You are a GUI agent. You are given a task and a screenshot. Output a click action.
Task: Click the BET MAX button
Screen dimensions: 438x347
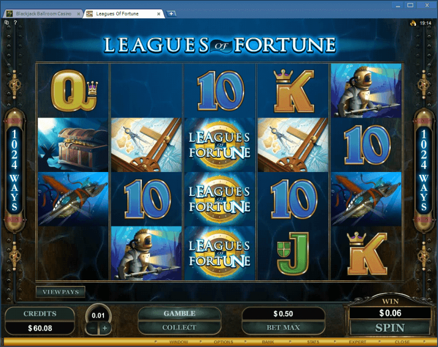283,327
